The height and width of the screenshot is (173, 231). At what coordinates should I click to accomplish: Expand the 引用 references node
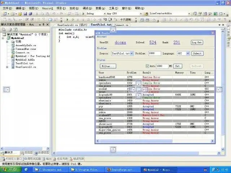click(x=7, y=42)
